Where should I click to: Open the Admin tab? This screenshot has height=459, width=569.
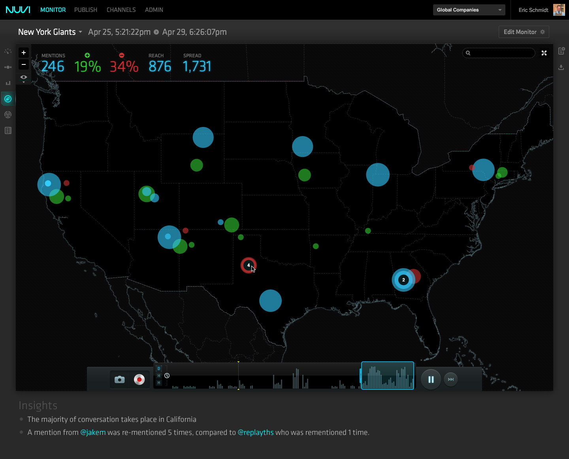coord(154,10)
